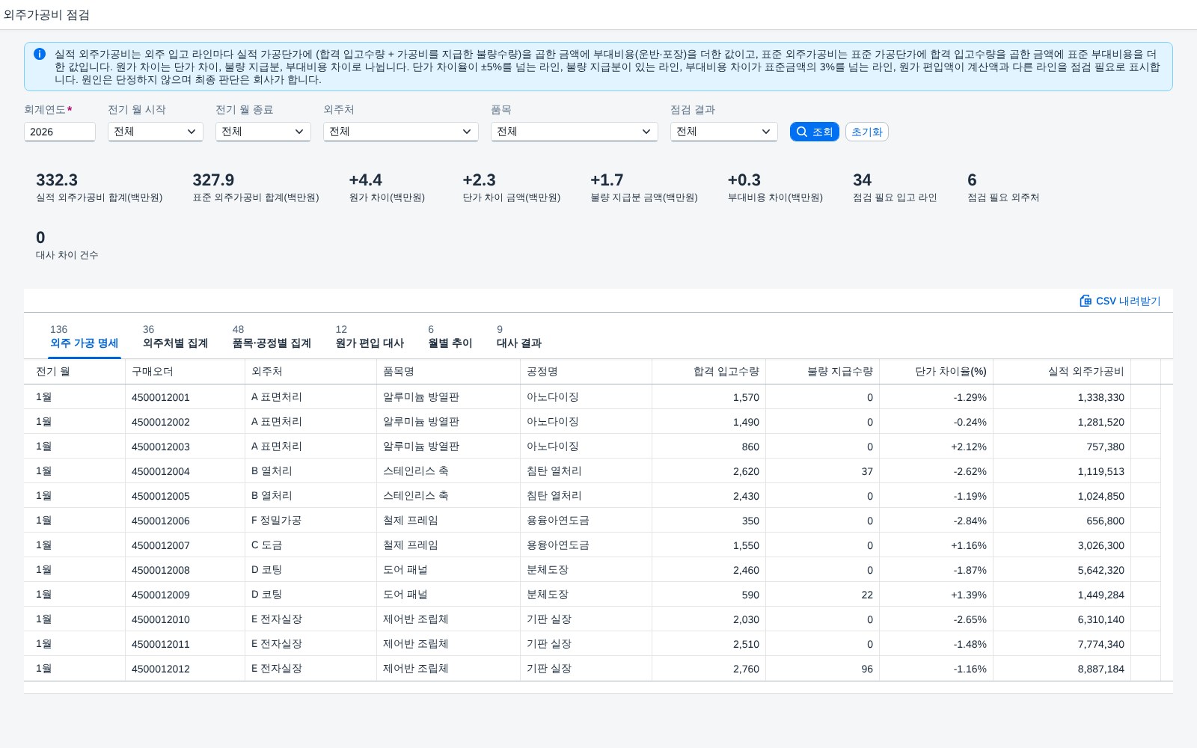
Task: Click the C 도금 vendor cell
Action: pyautogui.click(x=311, y=545)
